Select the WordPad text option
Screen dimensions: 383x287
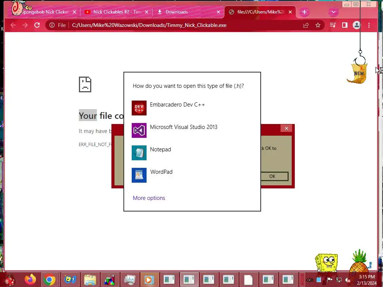tap(161, 172)
